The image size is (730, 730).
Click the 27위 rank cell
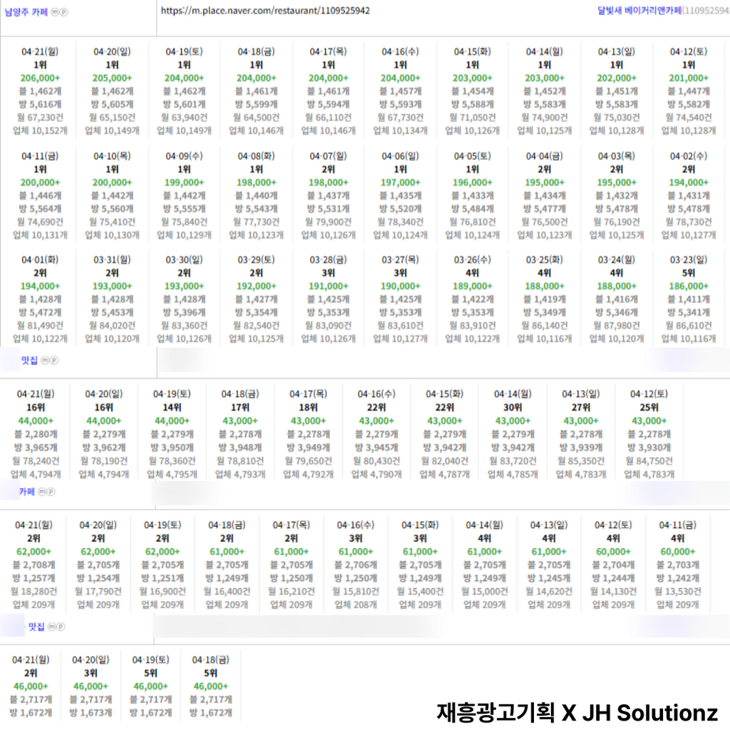tap(580, 407)
